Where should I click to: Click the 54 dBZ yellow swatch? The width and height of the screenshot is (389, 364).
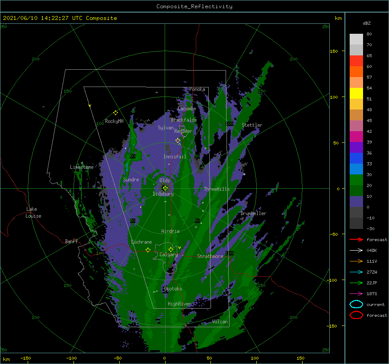(x=356, y=93)
